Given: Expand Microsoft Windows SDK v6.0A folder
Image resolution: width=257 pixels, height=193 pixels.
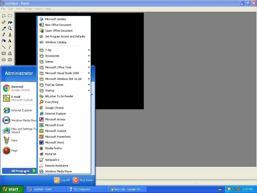Looking at the screenshot, I should (x=64, y=79).
